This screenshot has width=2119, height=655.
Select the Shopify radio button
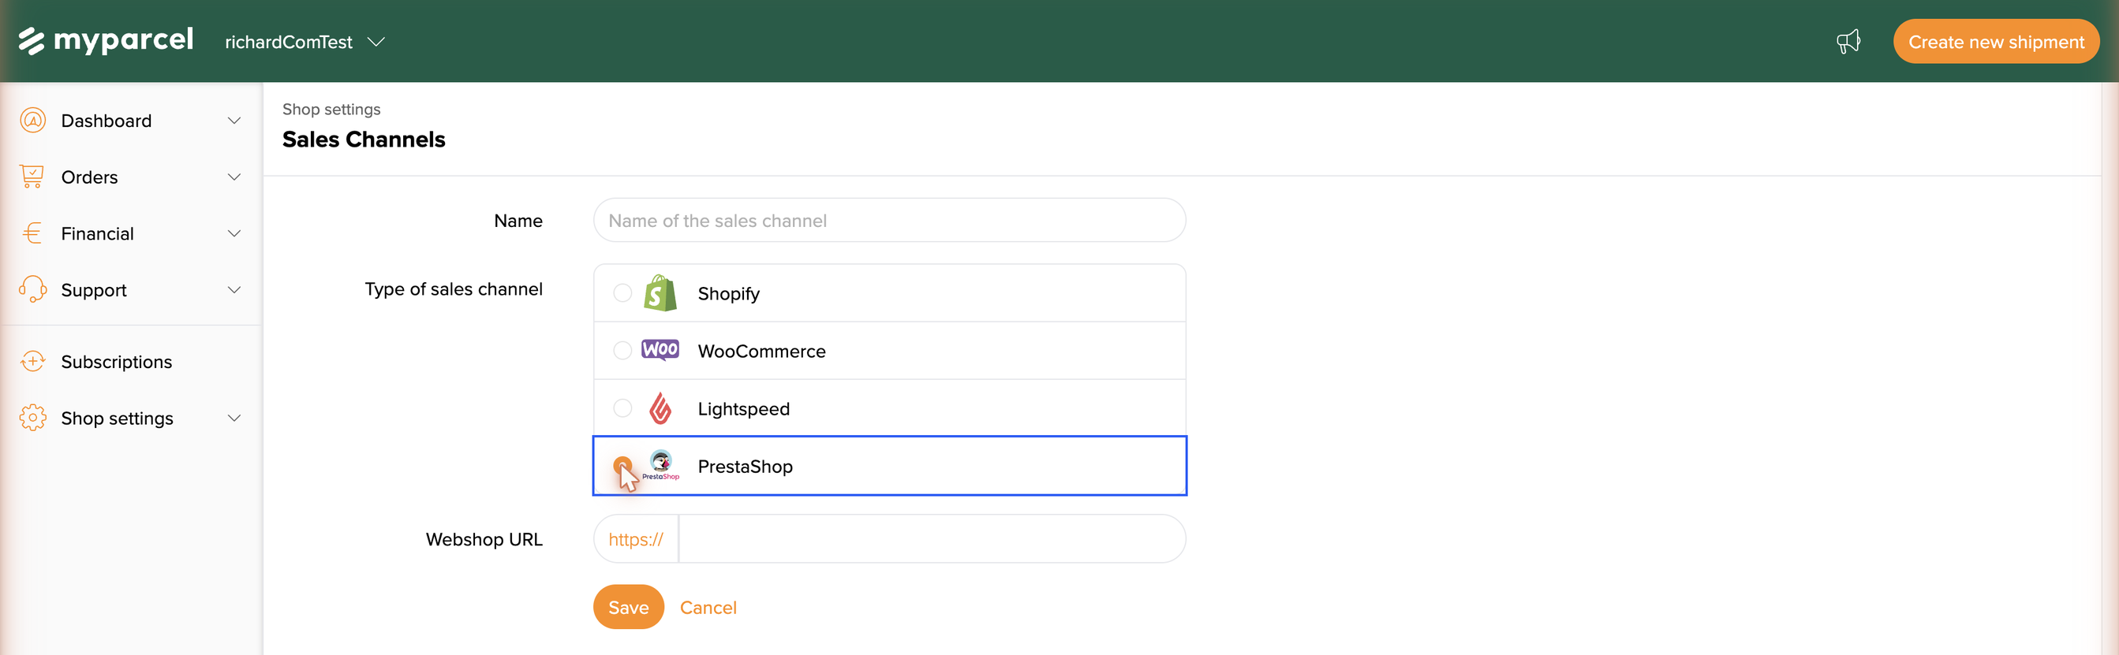click(x=622, y=292)
